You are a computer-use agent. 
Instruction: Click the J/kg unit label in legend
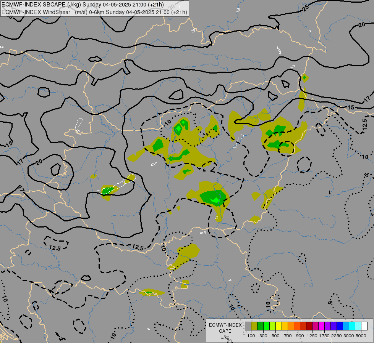coord(225,337)
